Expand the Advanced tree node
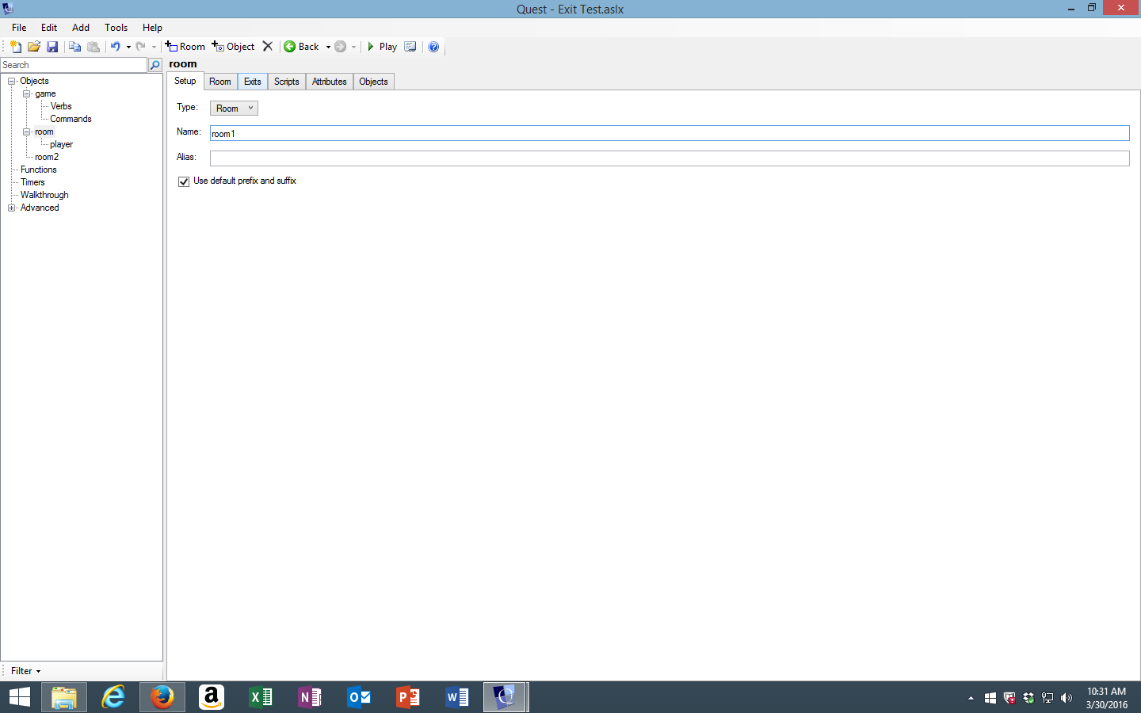 point(11,208)
